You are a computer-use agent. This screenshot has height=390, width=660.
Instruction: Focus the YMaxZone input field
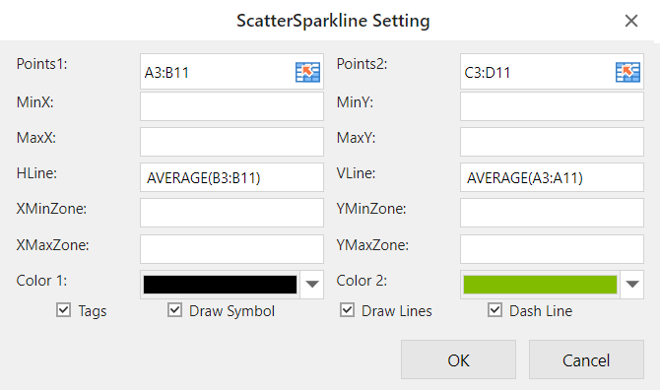[x=552, y=249]
